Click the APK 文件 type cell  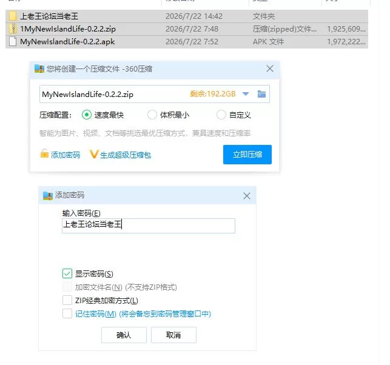point(268,42)
